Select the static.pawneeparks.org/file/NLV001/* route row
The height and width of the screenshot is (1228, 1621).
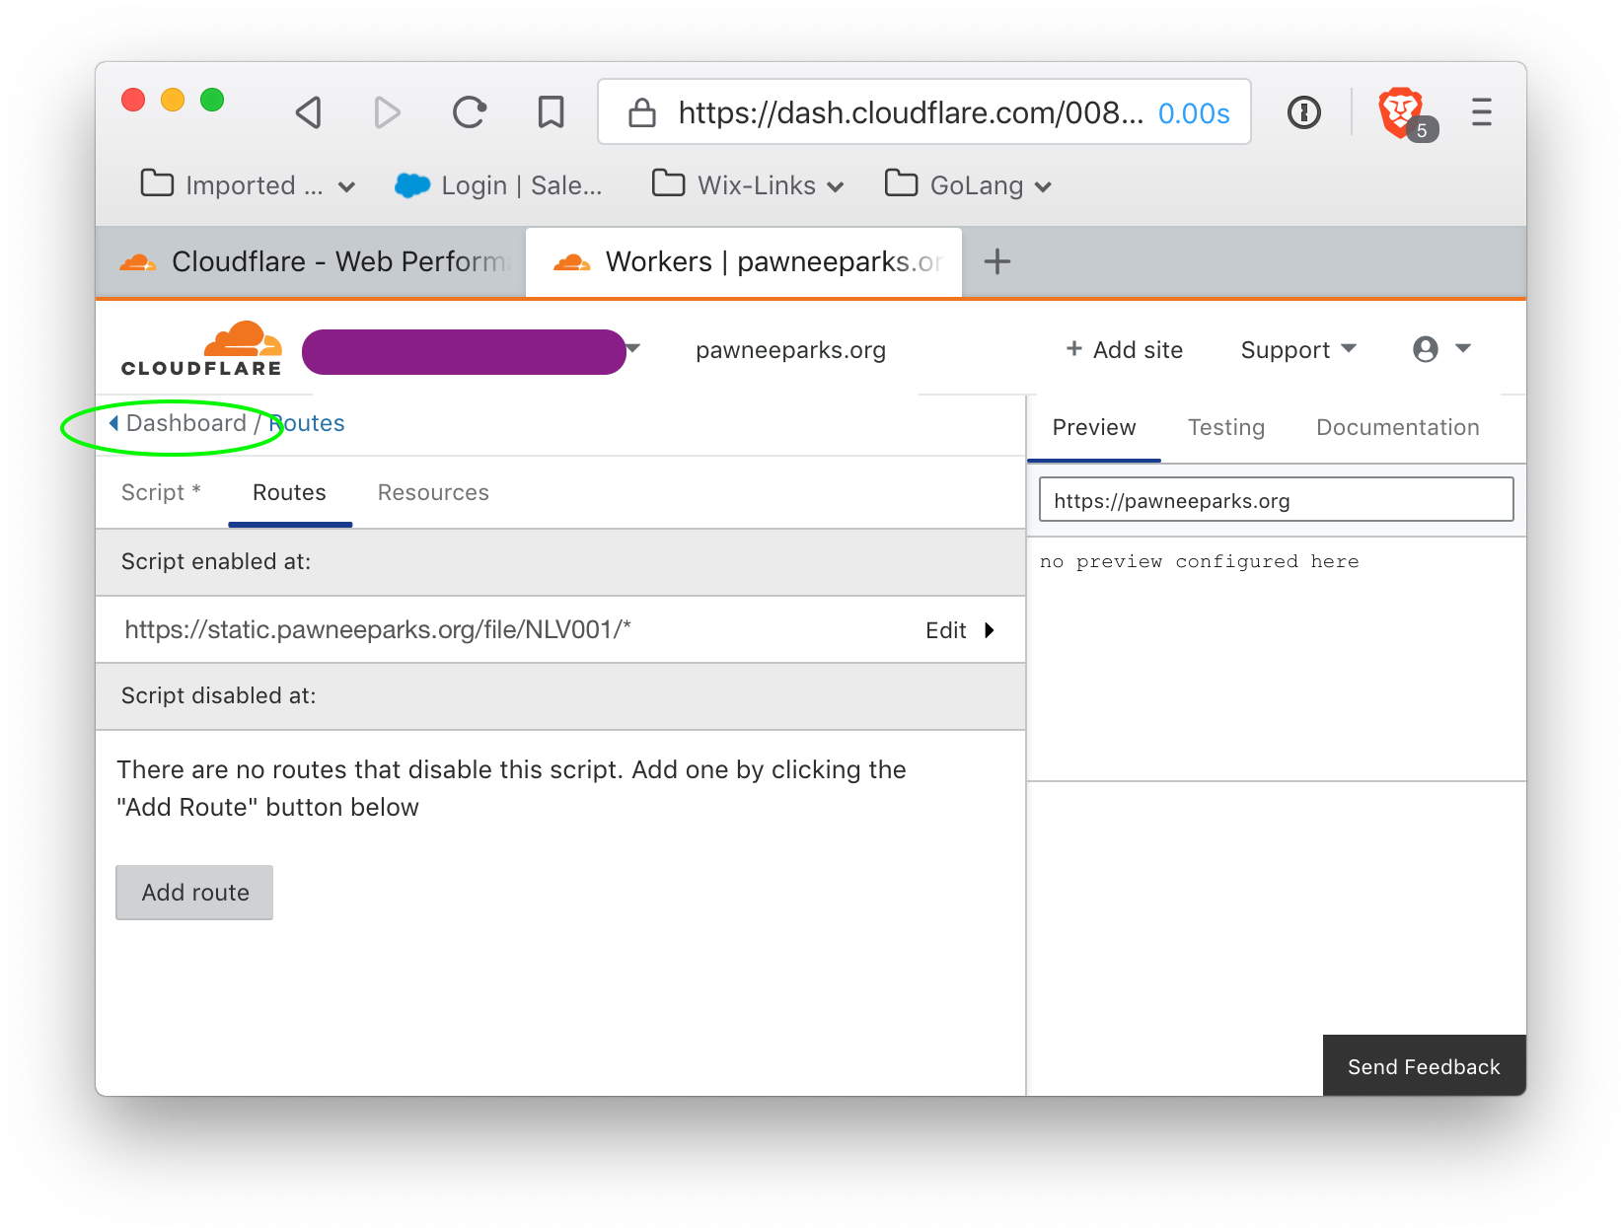pyautogui.click(x=560, y=630)
